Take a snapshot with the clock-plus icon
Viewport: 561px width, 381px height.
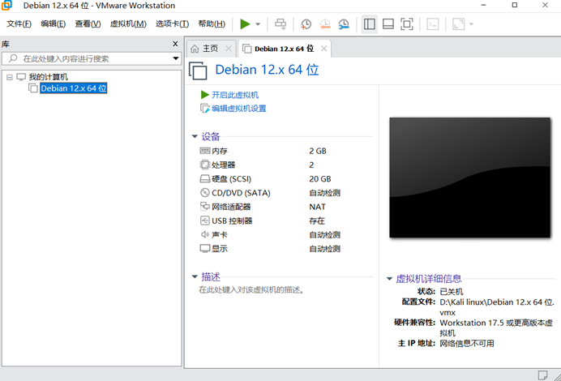[306, 24]
